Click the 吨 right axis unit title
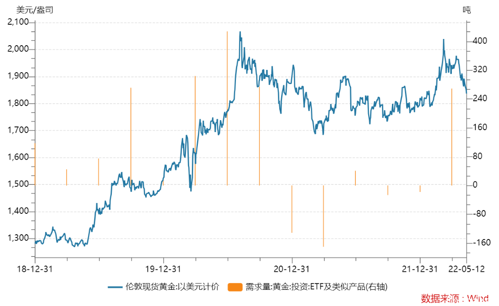The height and width of the screenshot is (306, 499). click(467, 10)
